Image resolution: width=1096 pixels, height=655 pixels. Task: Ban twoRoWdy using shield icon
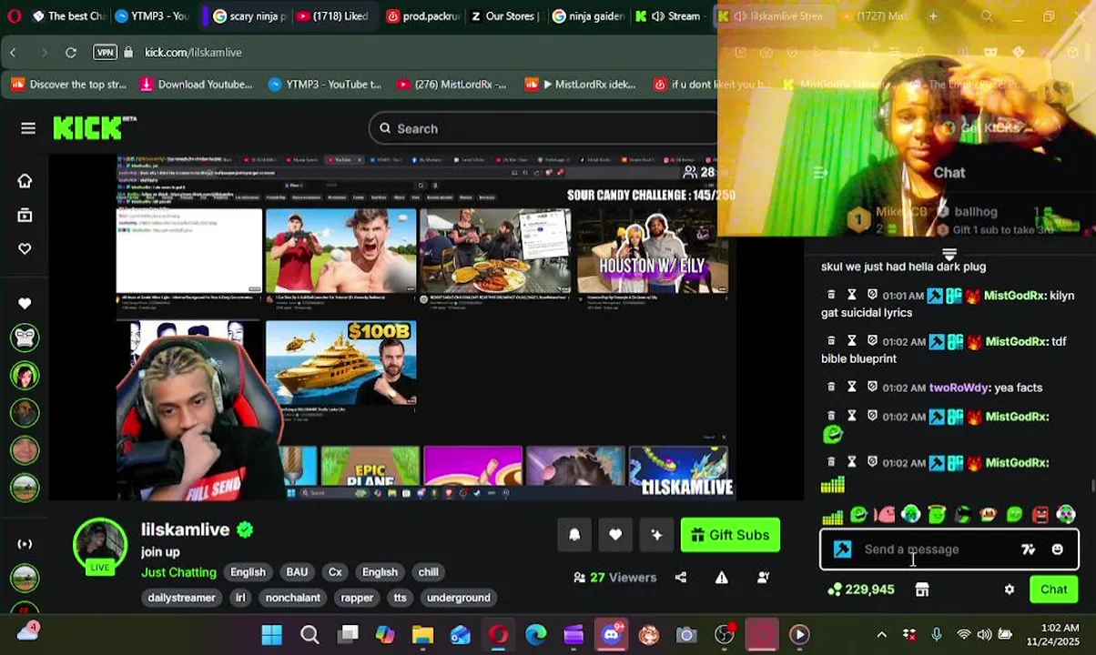(x=872, y=388)
